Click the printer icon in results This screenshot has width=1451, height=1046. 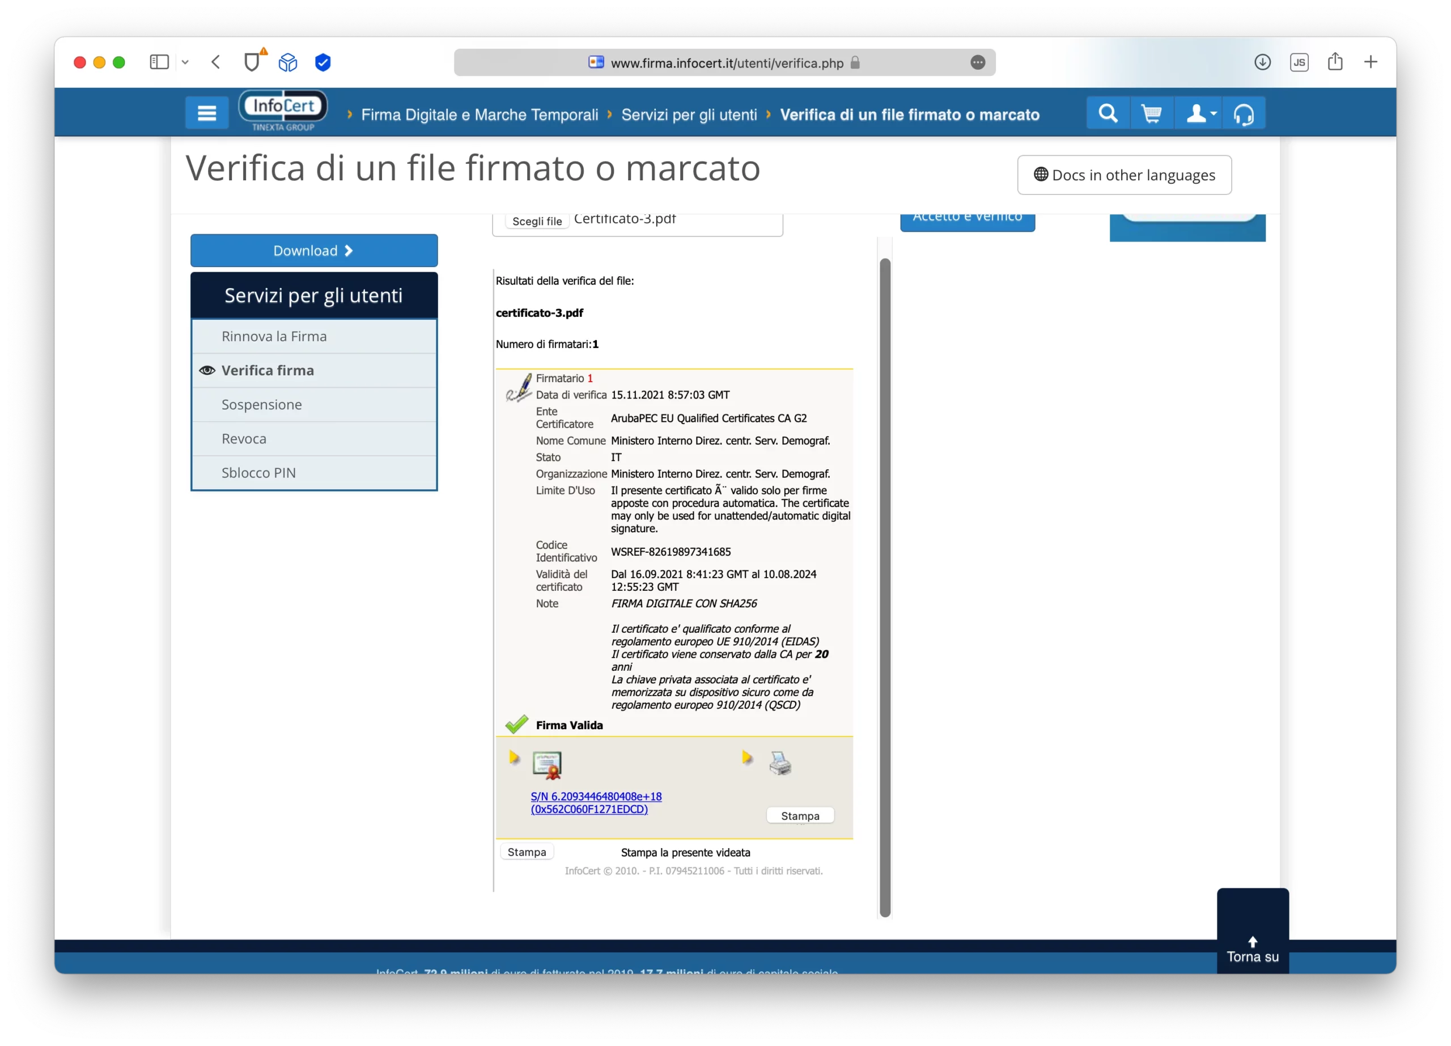[780, 763]
